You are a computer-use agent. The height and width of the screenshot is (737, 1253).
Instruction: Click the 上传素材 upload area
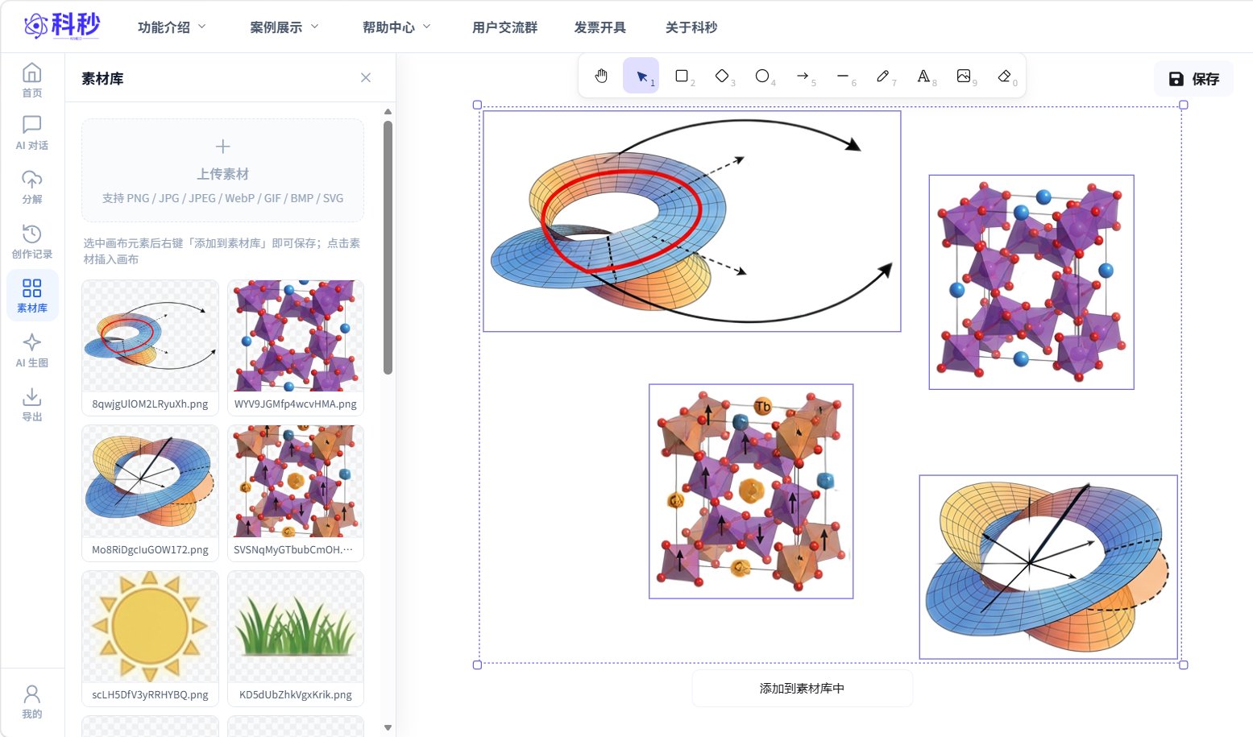222,171
